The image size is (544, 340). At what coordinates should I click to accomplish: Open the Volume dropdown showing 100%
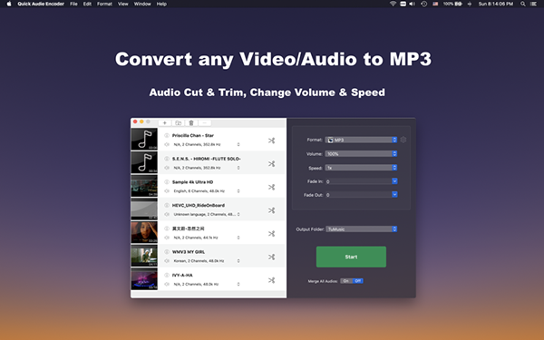click(361, 154)
